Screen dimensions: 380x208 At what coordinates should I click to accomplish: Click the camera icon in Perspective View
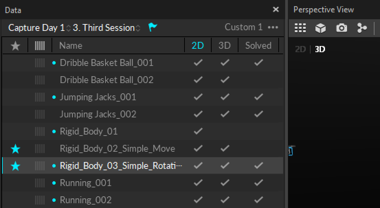[x=341, y=28]
